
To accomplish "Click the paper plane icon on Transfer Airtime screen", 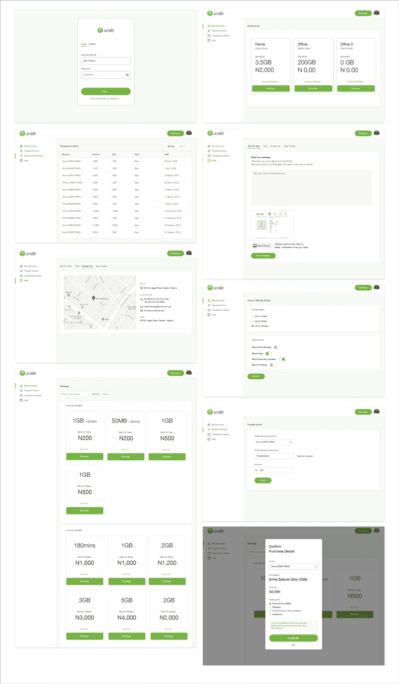I will [209, 429].
